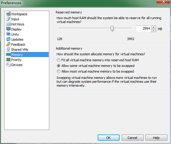The height and width of the screenshot is (144, 171).
Task: Click the Priority graph icon
Action: click(8, 59)
